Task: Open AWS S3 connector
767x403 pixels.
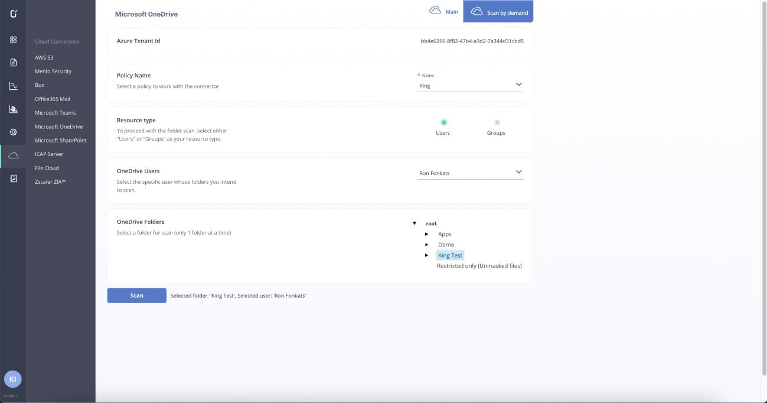Action: tap(44, 57)
